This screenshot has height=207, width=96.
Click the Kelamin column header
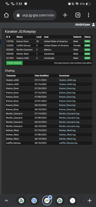(77, 37)
